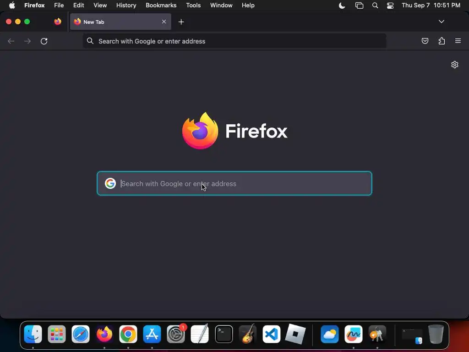Image resolution: width=469 pixels, height=352 pixels.
Task: Open System Settings from the dock
Action: point(176,334)
